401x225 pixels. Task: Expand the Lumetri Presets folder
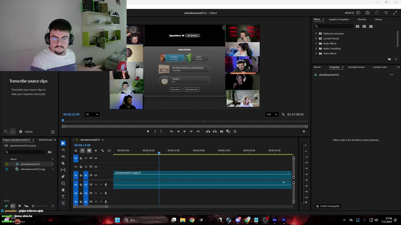pos(316,38)
